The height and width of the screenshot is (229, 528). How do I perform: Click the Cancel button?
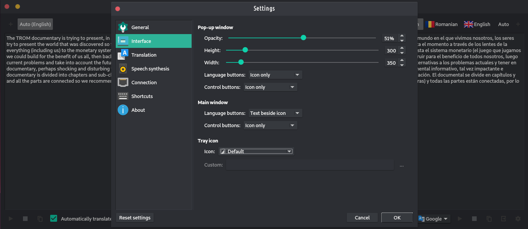click(x=362, y=218)
